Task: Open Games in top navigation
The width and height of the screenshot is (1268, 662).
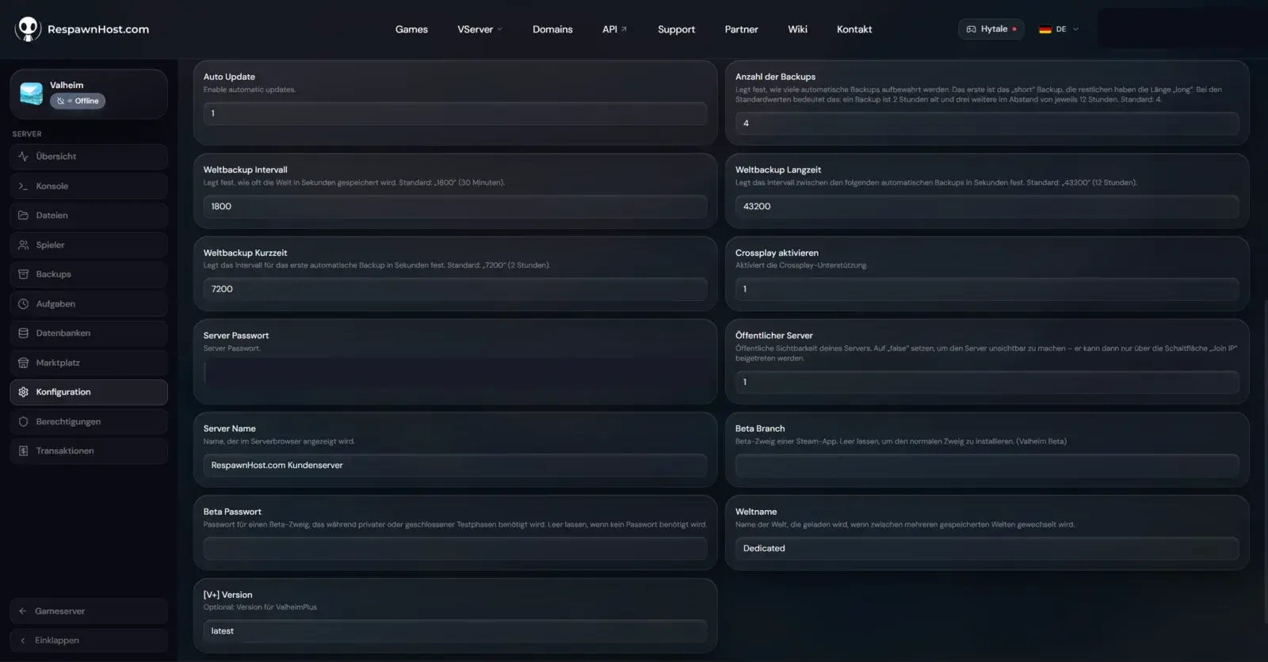Action: pos(411,29)
